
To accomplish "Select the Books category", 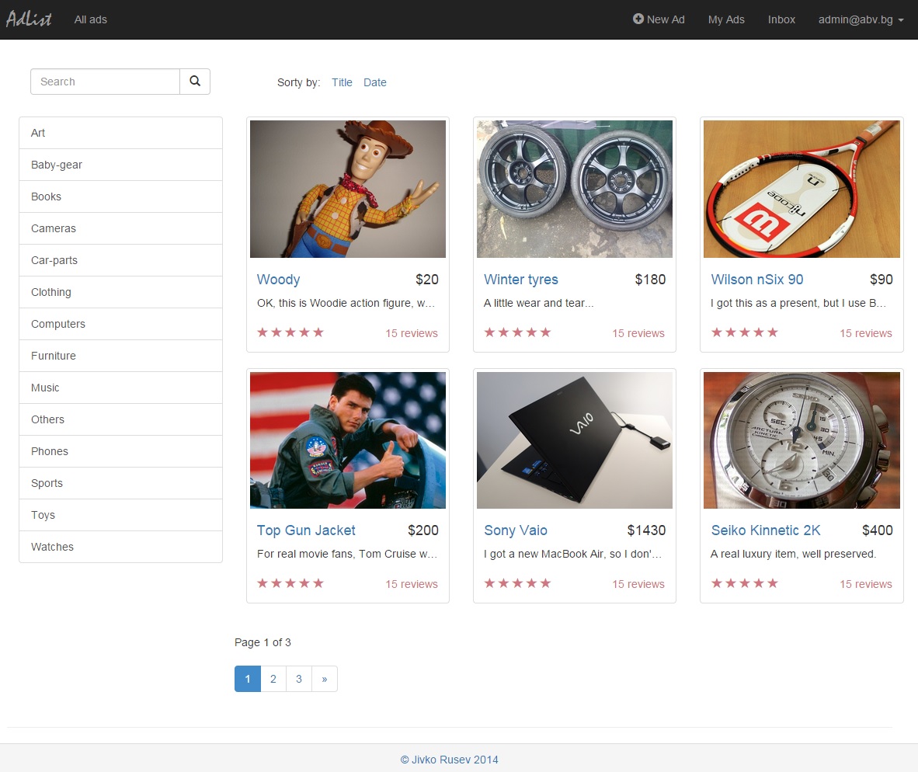I will pyautogui.click(x=120, y=196).
